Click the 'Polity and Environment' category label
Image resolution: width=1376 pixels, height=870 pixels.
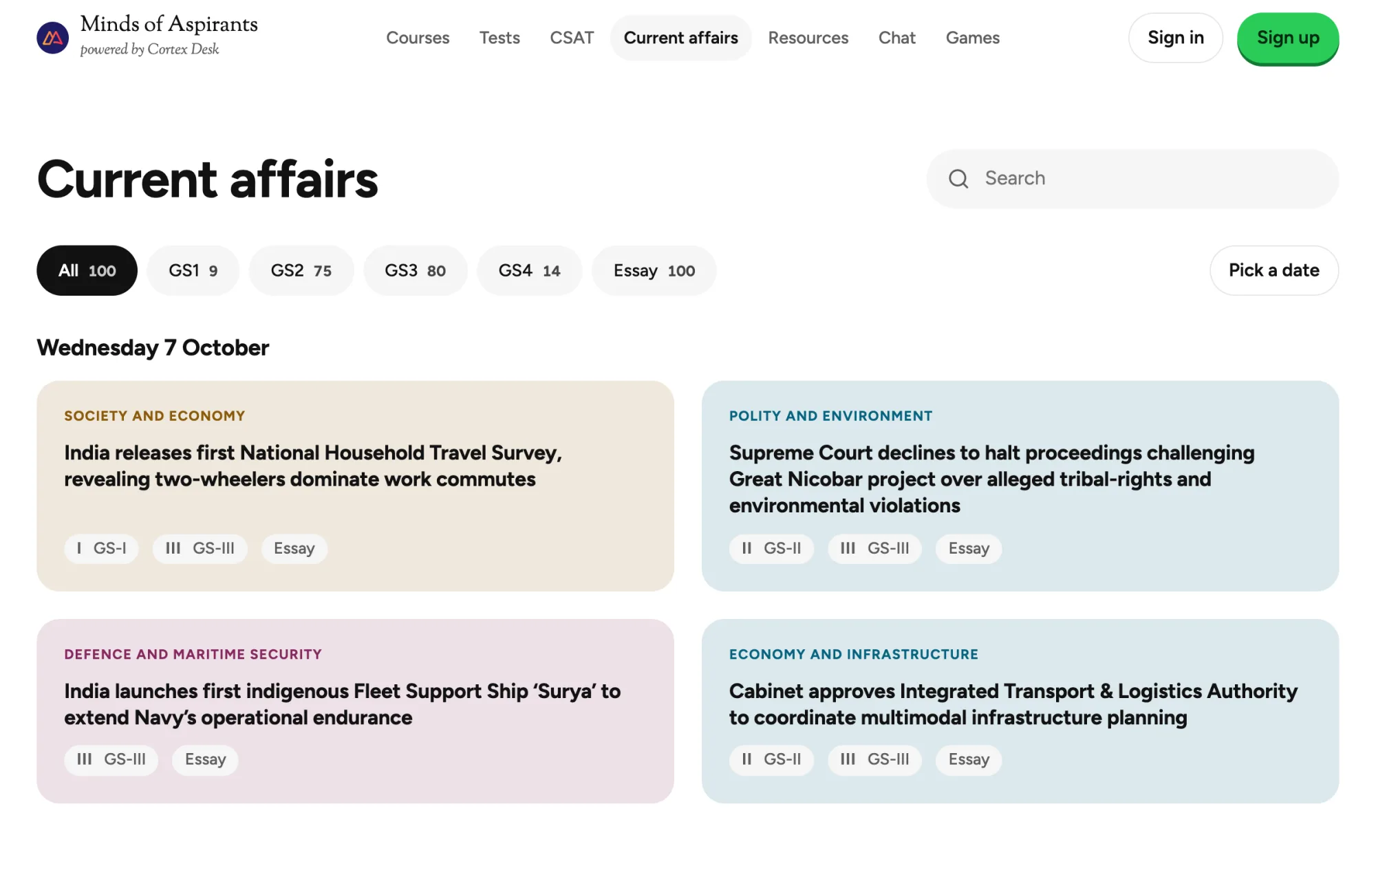[x=831, y=416]
